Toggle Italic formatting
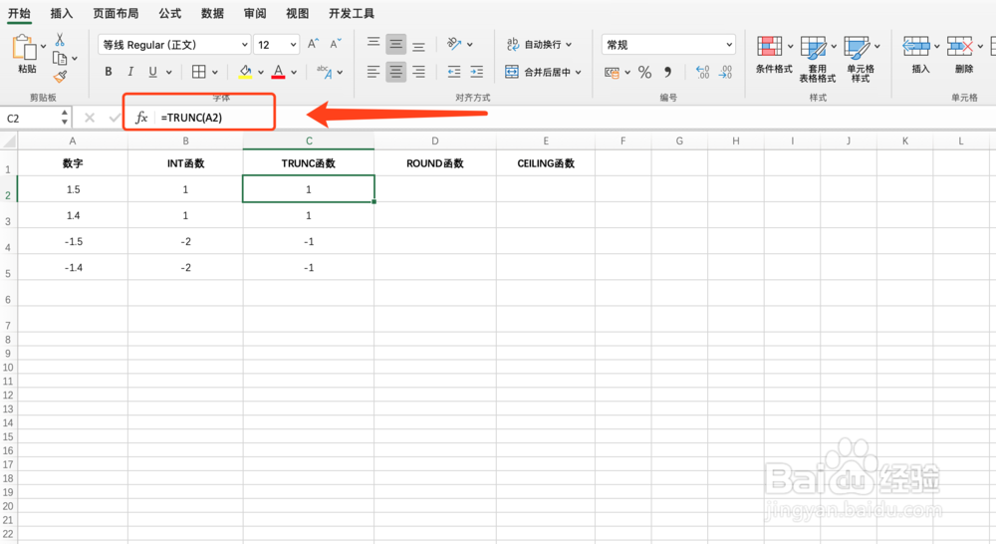996x544 pixels. (x=130, y=72)
